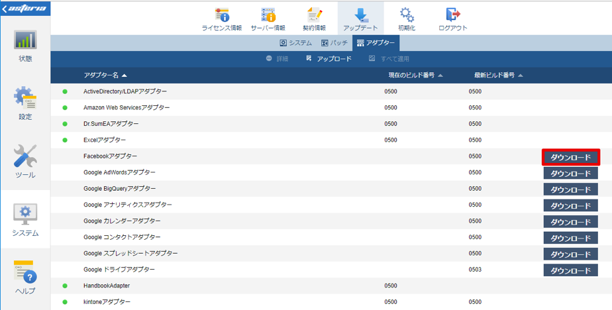612x310 pixels.
Task: Open the ヘルプ help sidebar icon
Action: [25, 272]
